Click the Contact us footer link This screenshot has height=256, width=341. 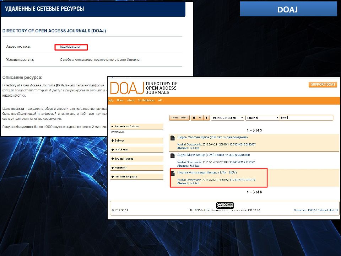300,210
